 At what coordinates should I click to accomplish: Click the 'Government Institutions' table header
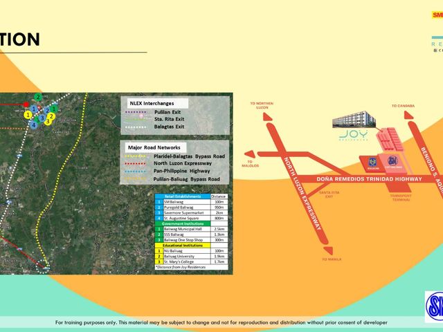point(183,223)
